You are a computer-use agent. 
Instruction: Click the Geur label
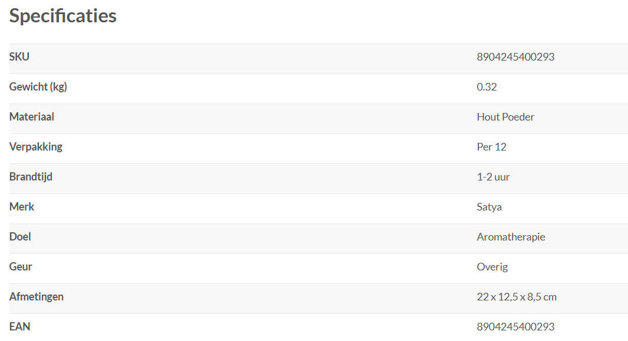[x=21, y=267]
